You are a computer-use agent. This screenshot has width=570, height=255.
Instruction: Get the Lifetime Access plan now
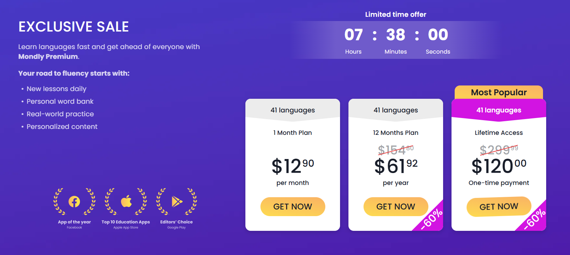[x=499, y=207]
